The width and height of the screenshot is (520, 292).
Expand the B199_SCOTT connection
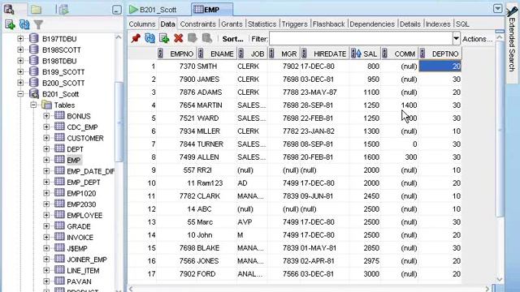[x=20, y=71]
